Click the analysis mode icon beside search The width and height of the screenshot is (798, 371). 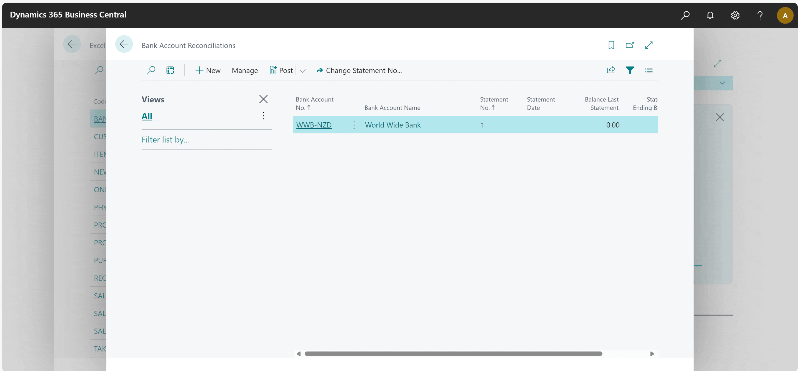tap(170, 70)
